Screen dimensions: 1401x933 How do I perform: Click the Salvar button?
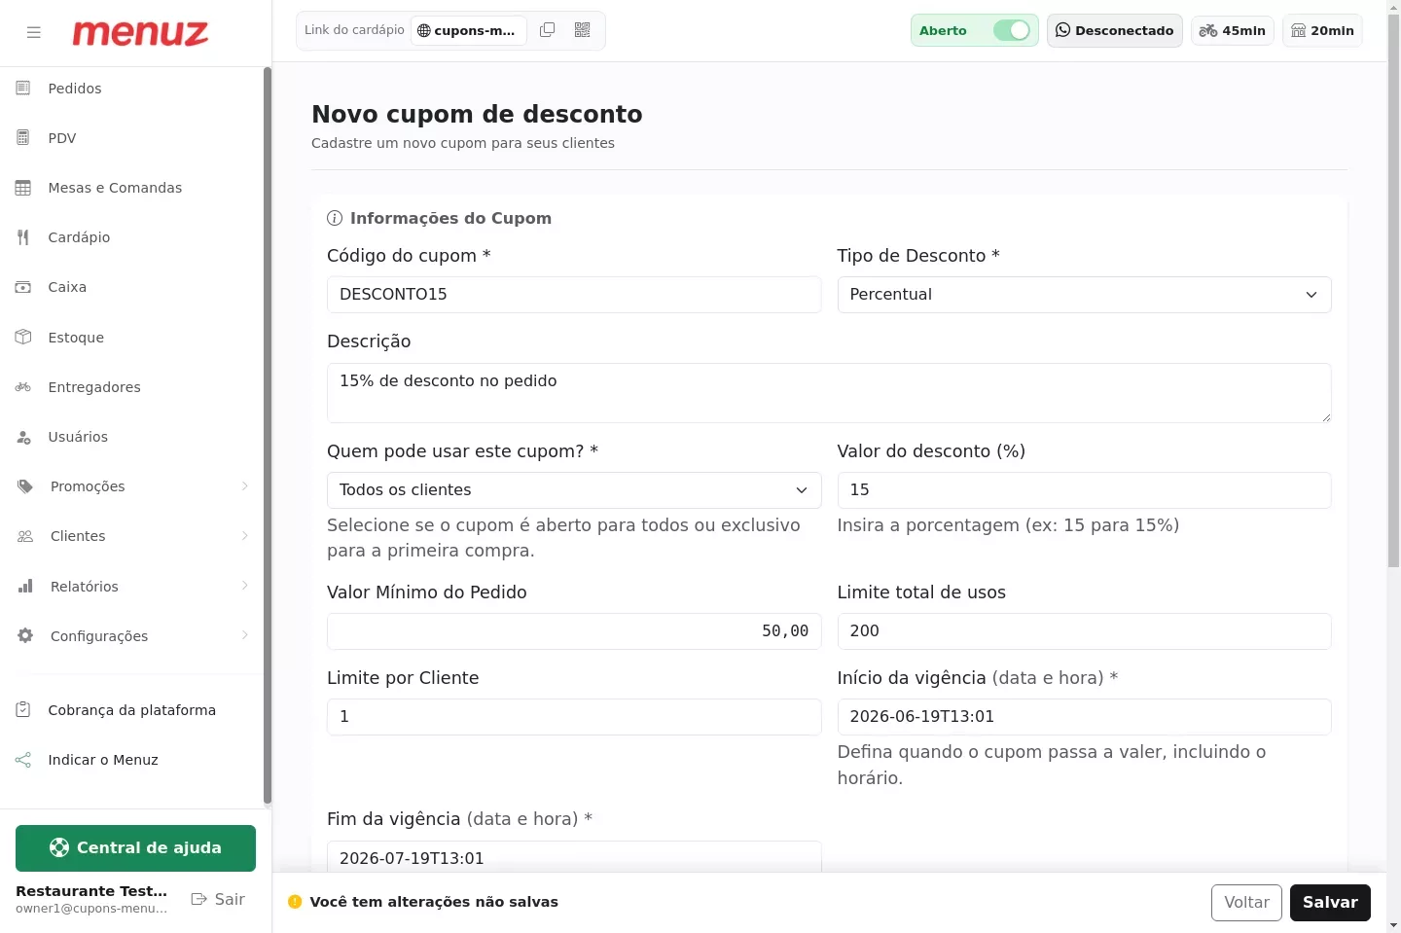pyautogui.click(x=1330, y=903)
